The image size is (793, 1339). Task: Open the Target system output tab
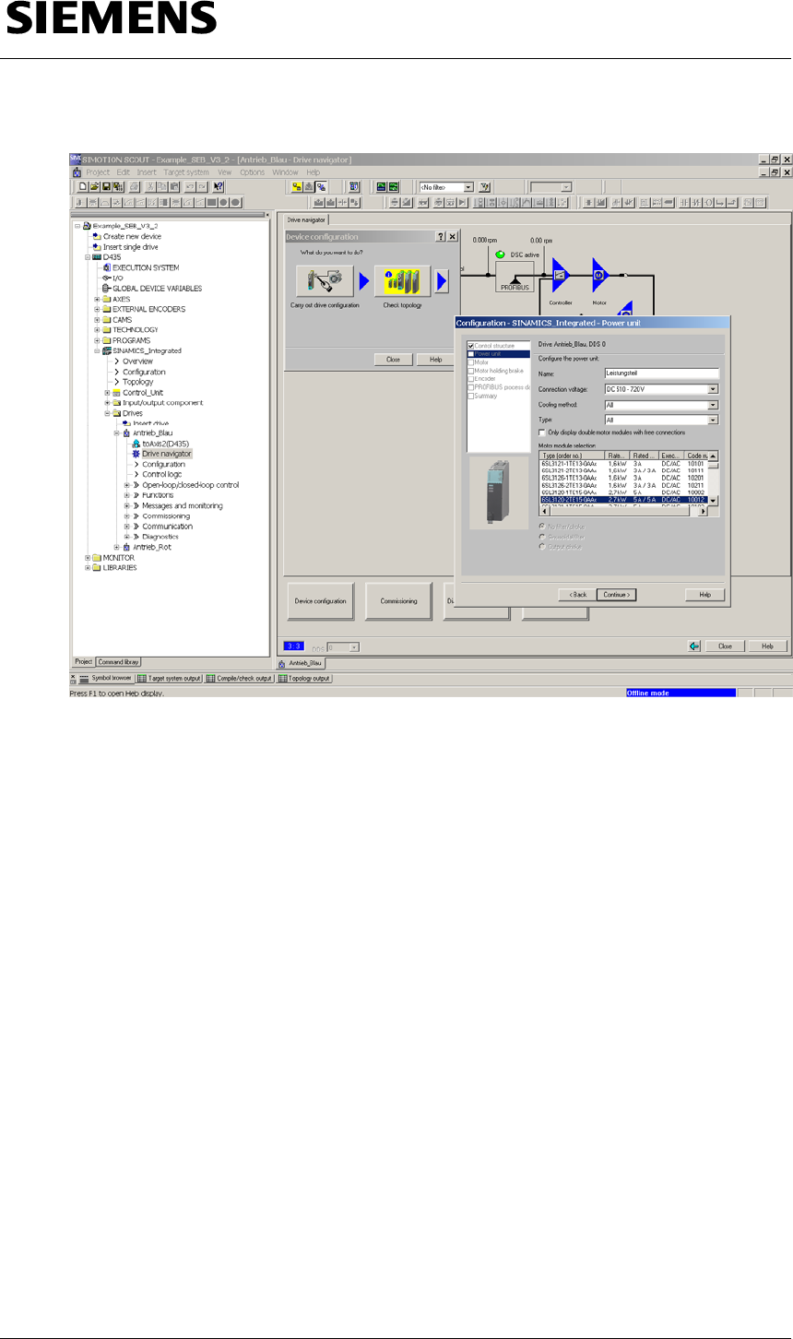point(169,679)
